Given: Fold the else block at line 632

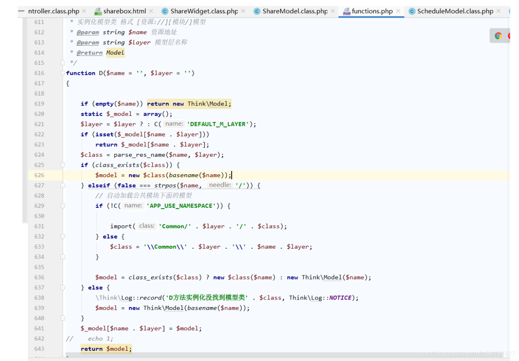Looking at the screenshot, I should [x=62, y=237].
